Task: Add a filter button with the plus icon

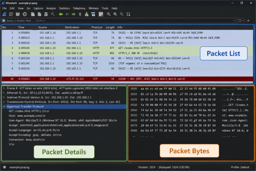Action: point(248,21)
